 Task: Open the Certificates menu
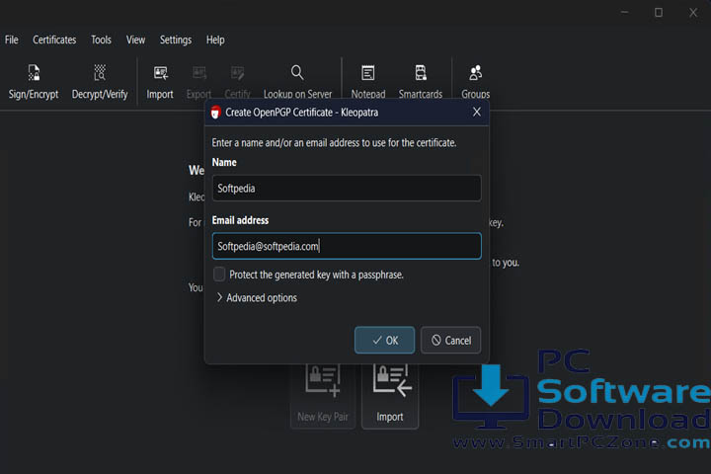(x=54, y=39)
